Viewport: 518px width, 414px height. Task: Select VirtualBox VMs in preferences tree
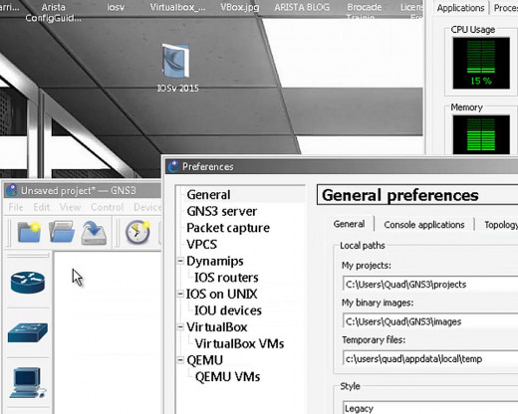pos(239,344)
